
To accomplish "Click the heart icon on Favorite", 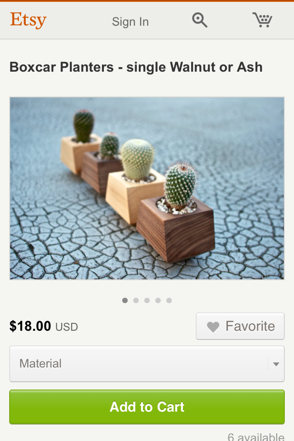I will pos(213,327).
